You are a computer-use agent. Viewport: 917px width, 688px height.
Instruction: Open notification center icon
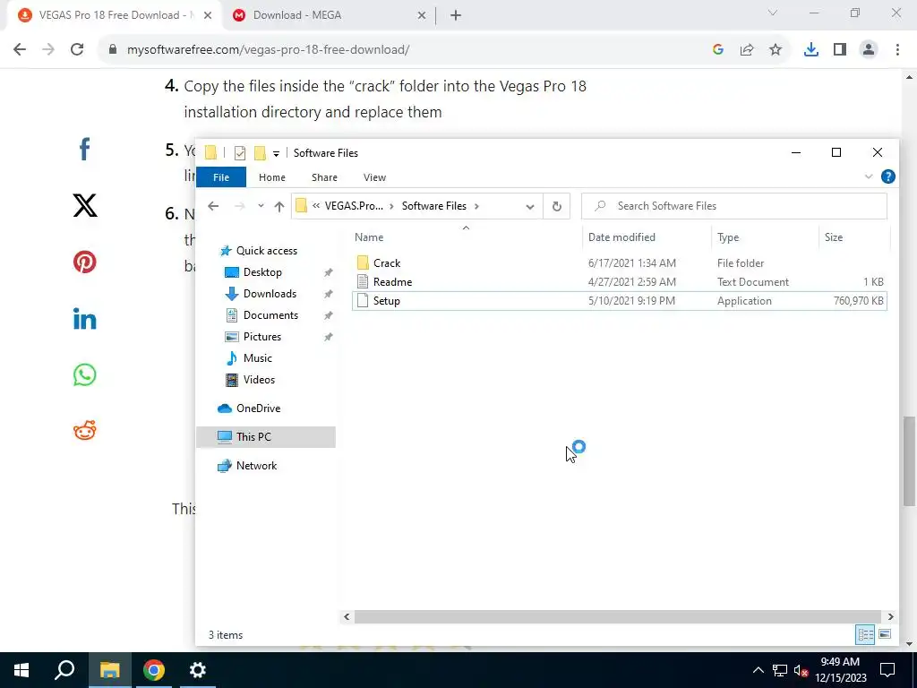887,670
